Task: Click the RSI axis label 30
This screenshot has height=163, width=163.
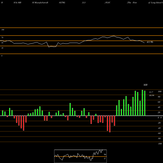Action: 2,48
